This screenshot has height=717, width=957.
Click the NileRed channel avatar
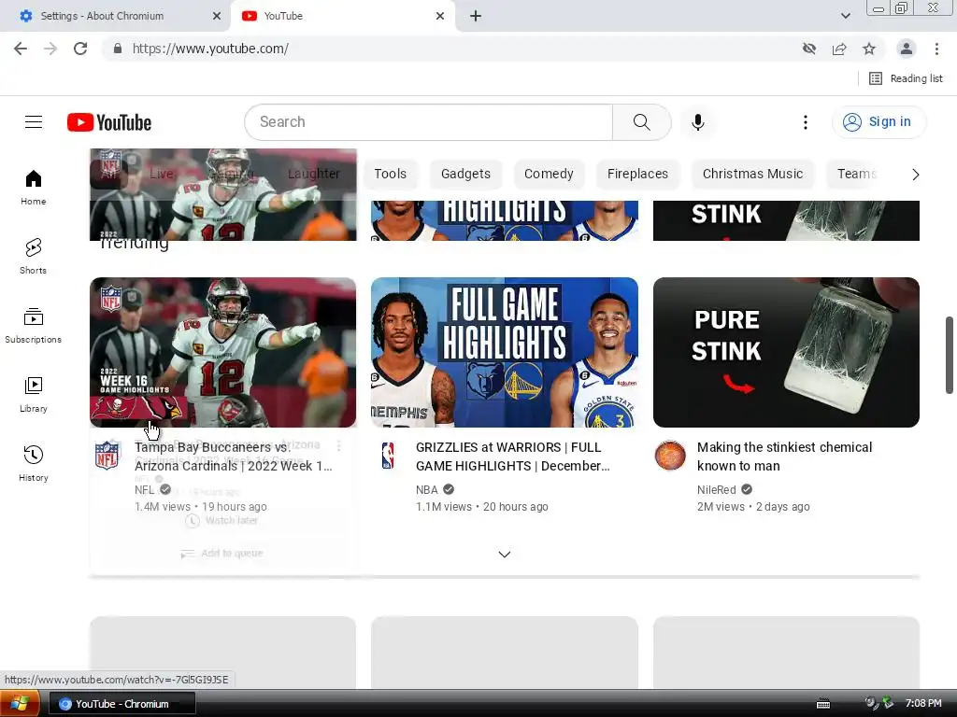[670, 456]
